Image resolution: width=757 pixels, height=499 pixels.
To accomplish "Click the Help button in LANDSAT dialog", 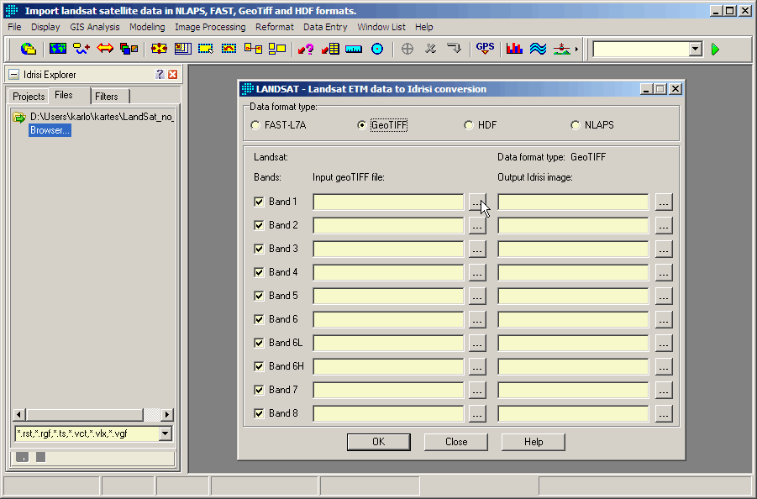I will (x=533, y=442).
